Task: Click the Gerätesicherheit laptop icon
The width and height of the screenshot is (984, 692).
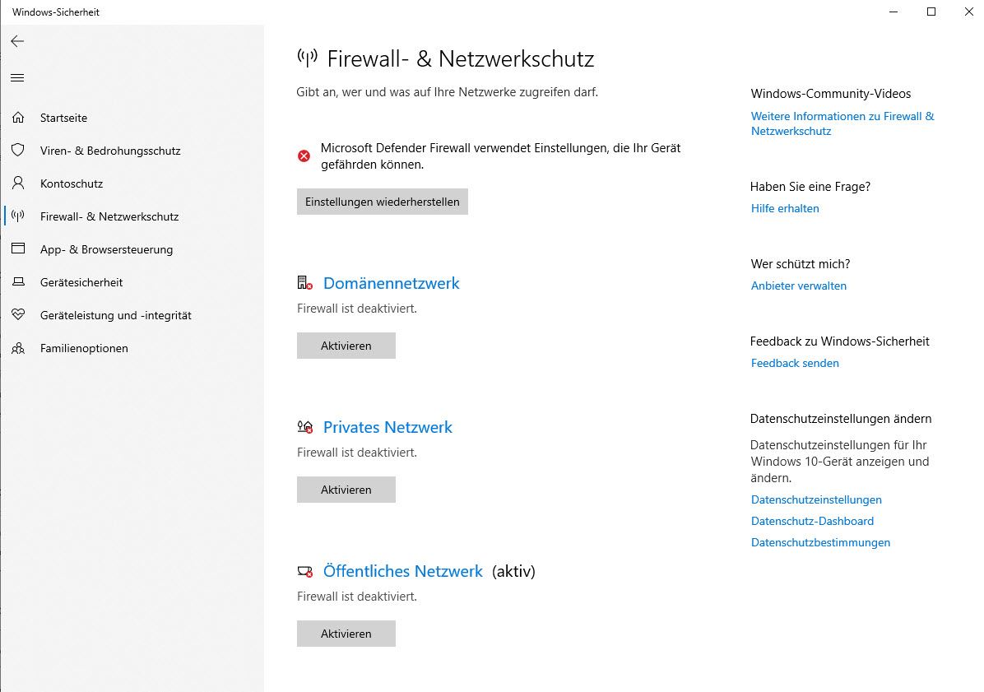Action: (x=18, y=282)
